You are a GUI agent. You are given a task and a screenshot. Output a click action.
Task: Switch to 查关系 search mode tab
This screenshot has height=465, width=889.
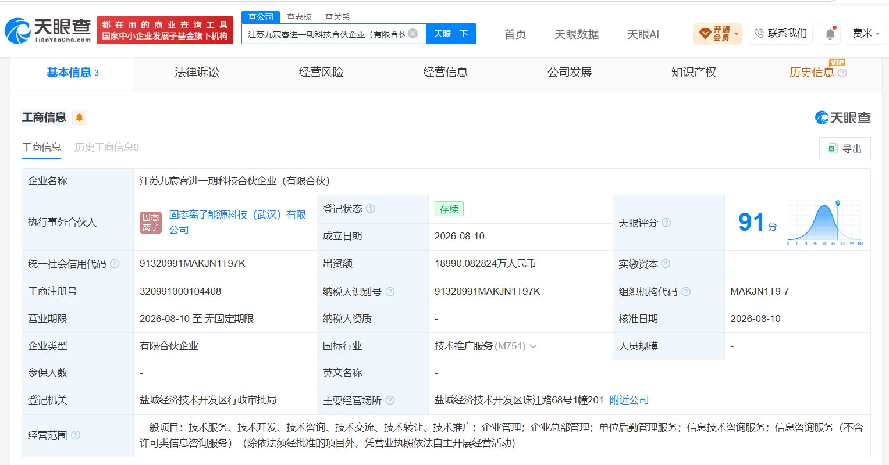click(x=337, y=17)
